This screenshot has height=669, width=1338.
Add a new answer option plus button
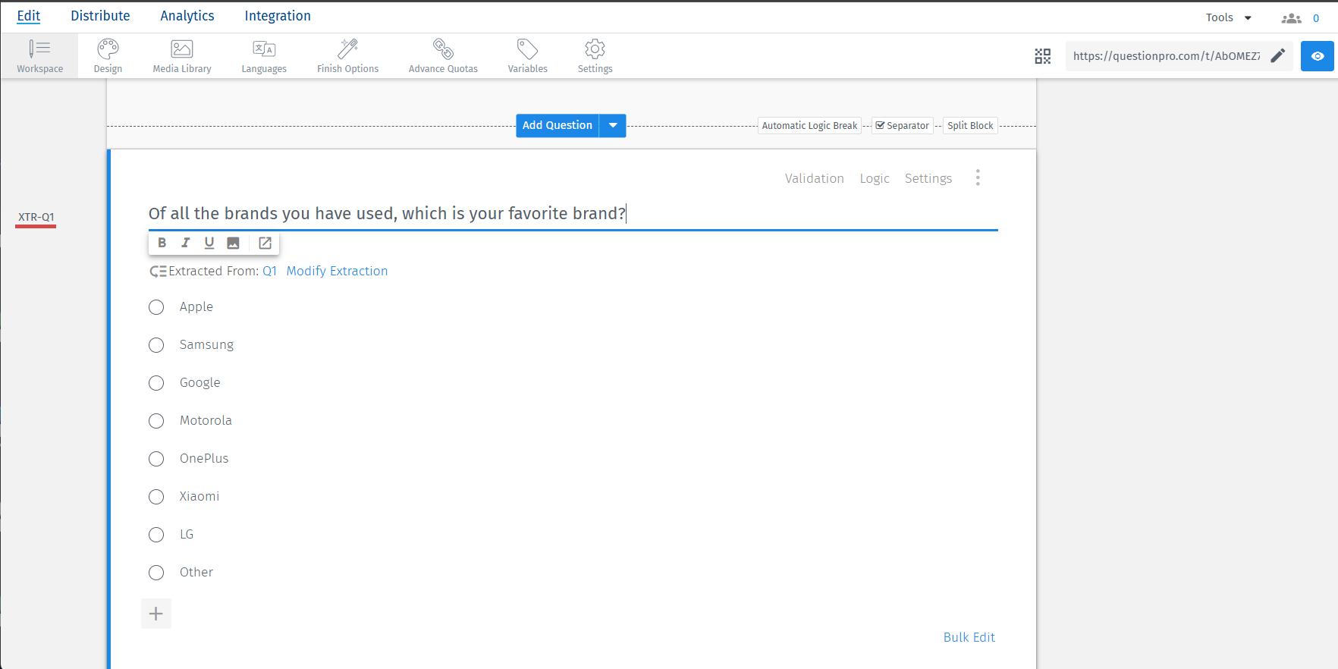coord(156,614)
